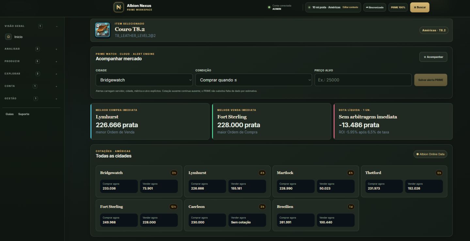Open the Início home icon
Viewport: 470px width, 241px height.
click(8, 37)
